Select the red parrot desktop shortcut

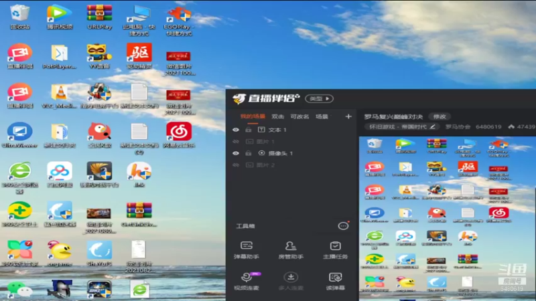pyautogui.click(x=99, y=136)
